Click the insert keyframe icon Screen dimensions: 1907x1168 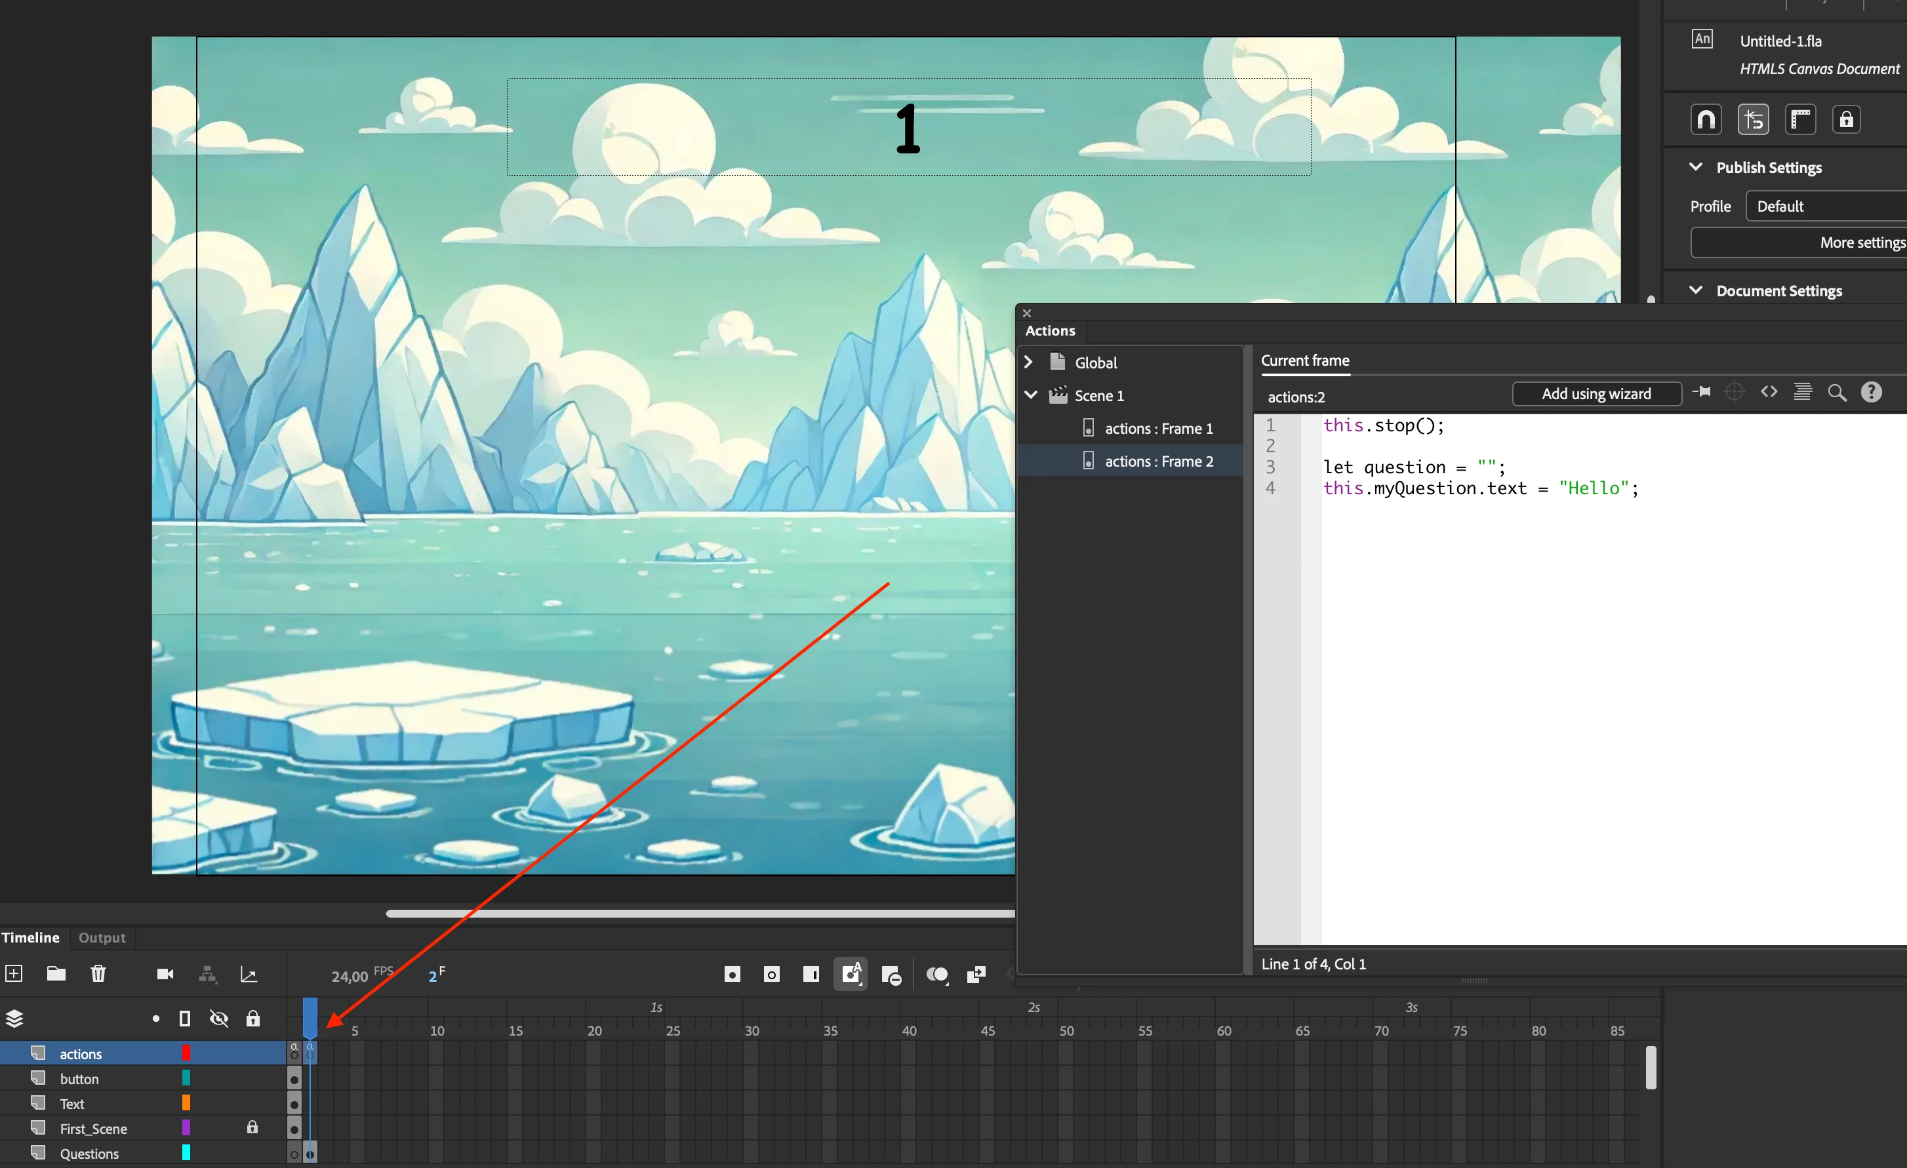tap(732, 975)
